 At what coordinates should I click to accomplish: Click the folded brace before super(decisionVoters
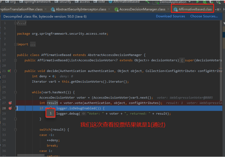pos(182,60)
